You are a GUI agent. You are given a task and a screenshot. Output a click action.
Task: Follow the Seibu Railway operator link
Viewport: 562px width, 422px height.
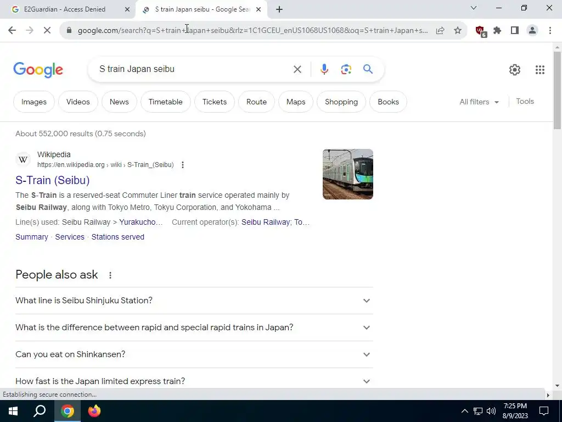point(266,222)
